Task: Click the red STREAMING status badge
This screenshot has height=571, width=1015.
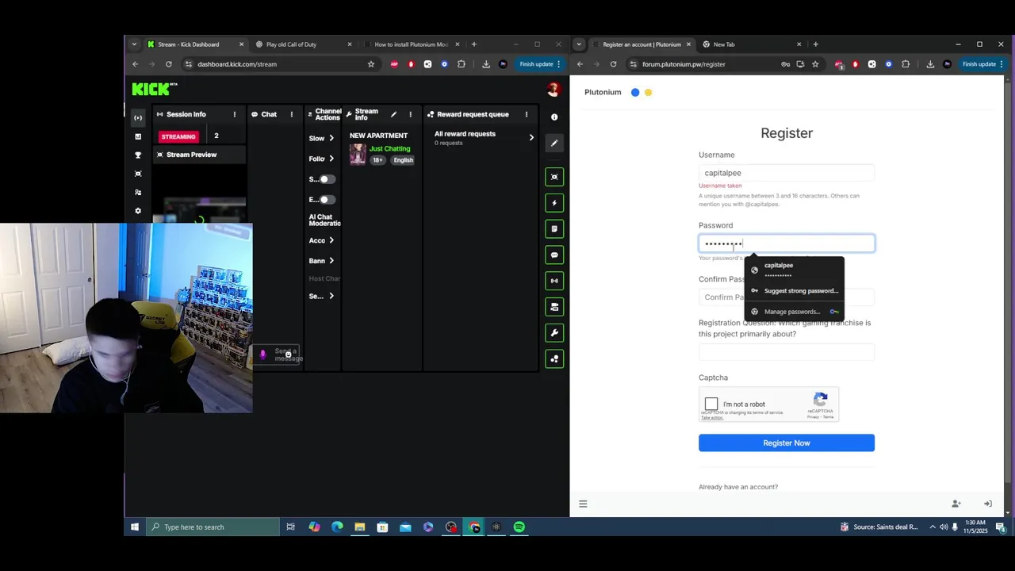Action: click(x=178, y=136)
